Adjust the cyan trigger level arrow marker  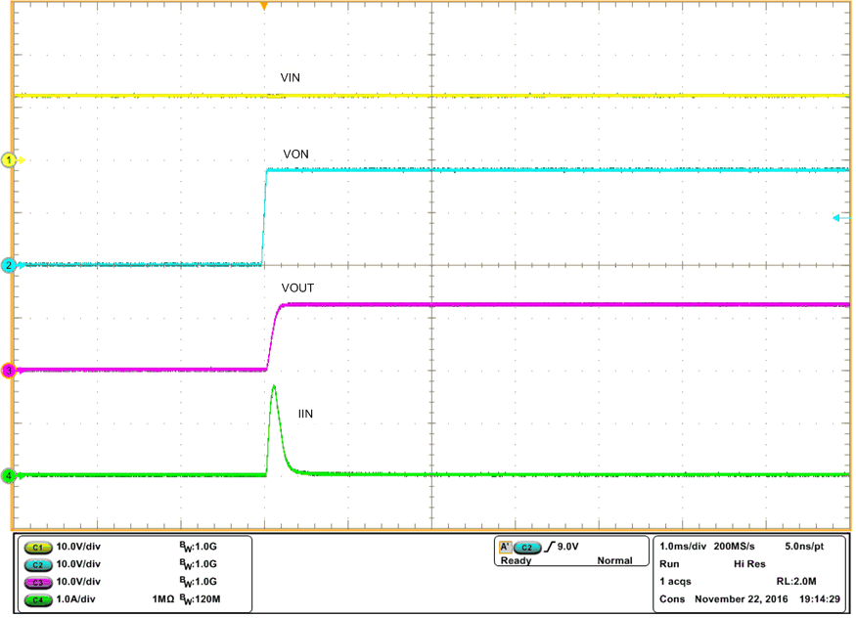838,219
